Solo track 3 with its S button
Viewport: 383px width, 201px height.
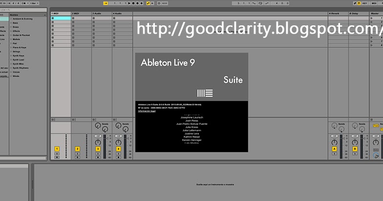coord(98,154)
